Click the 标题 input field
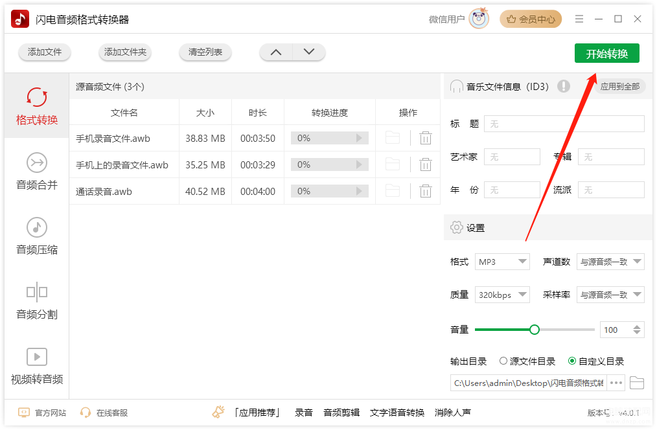This screenshot has height=430, width=657. click(x=564, y=124)
